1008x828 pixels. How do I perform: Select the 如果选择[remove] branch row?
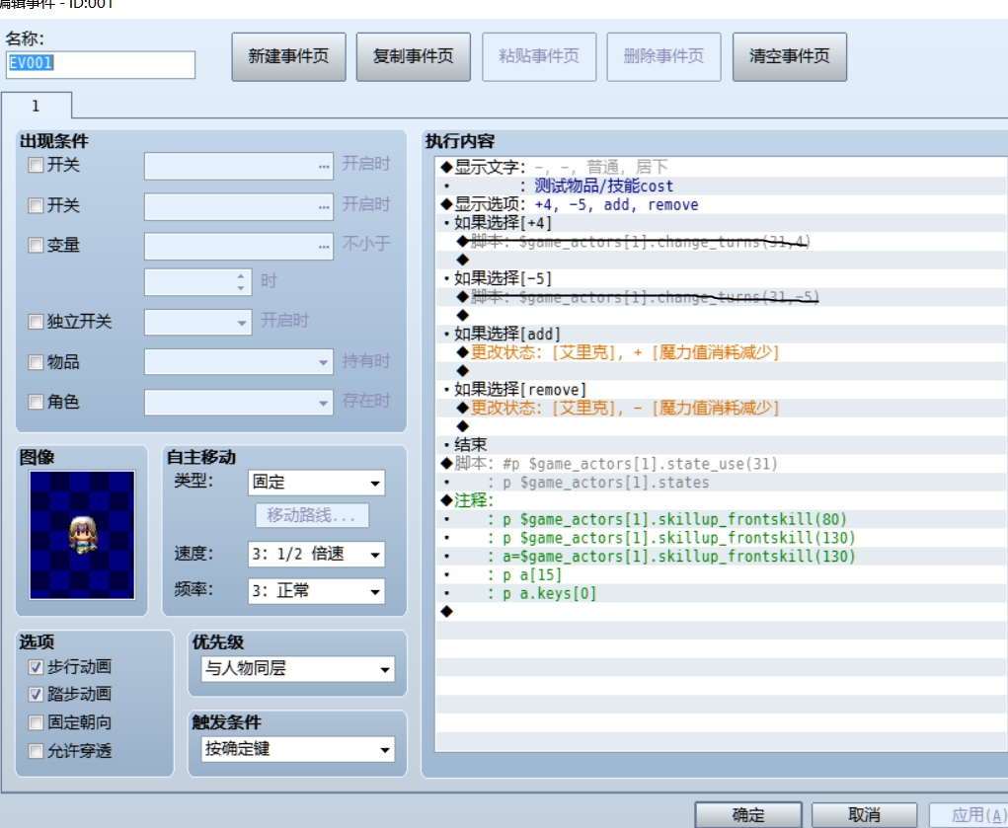click(x=721, y=390)
